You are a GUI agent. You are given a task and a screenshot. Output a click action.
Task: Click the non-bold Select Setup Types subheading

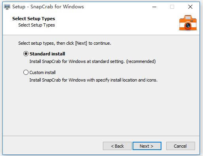coord(36,25)
